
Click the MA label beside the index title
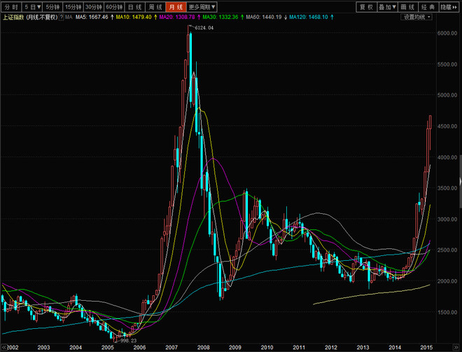(x=69, y=17)
